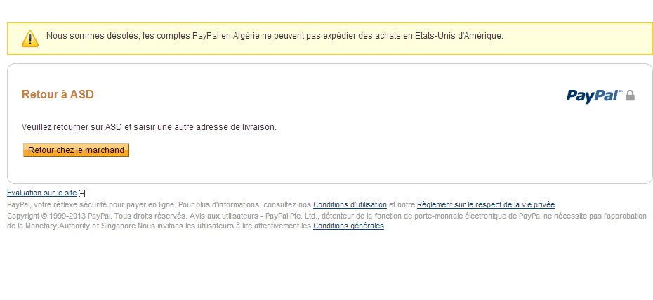Viewport: 653px width, 300px height.
Task: Select the Copyright © 1999-2013 PayPal text
Action: [59, 216]
